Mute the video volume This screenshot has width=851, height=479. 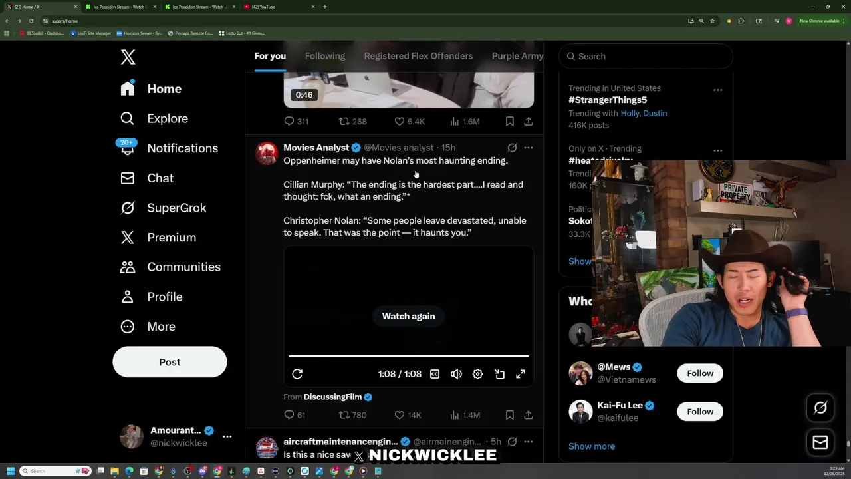click(456, 374)
